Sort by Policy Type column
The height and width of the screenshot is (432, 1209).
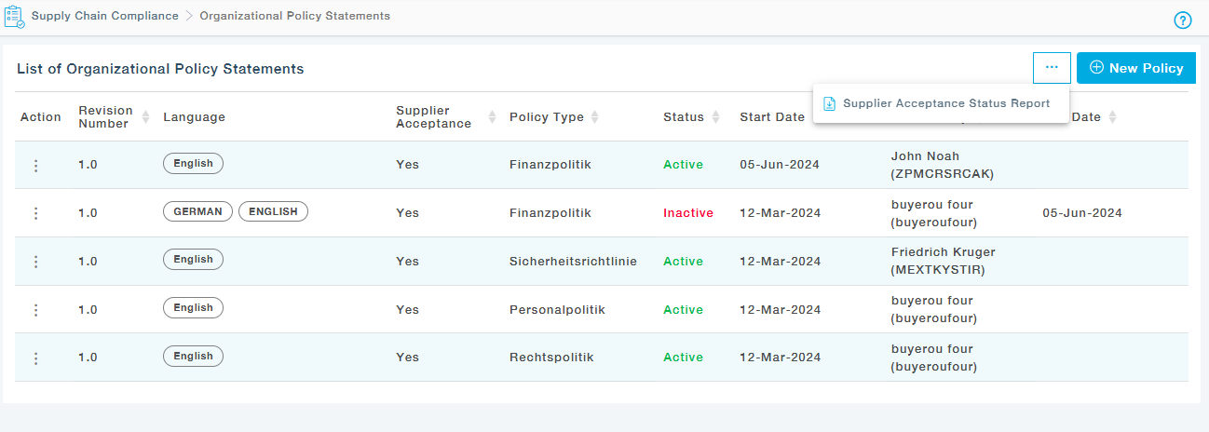pos(594,117)
